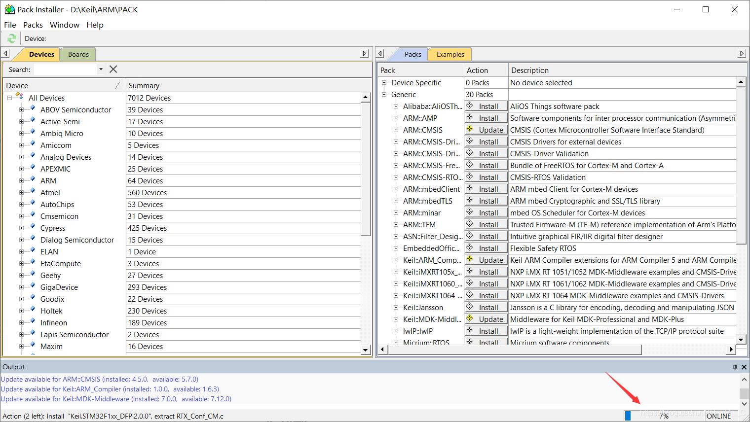Click the device list vertical scrollbar thumb
750x422 pixels.
(366, 169)
